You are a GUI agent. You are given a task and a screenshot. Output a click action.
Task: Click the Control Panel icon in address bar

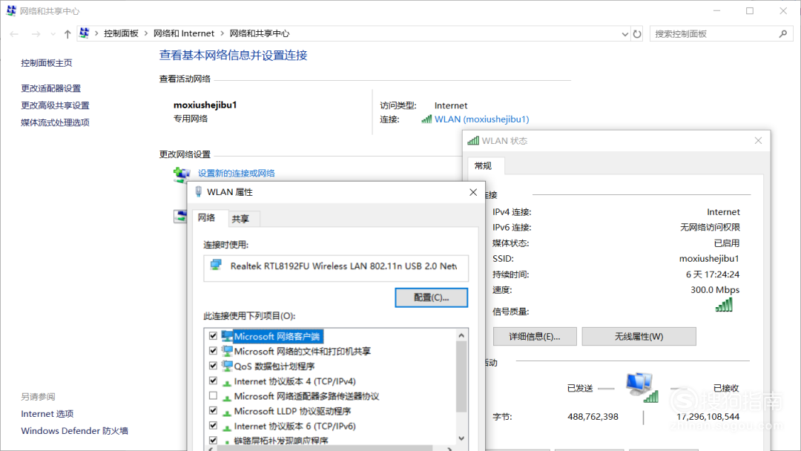(85, 33)
